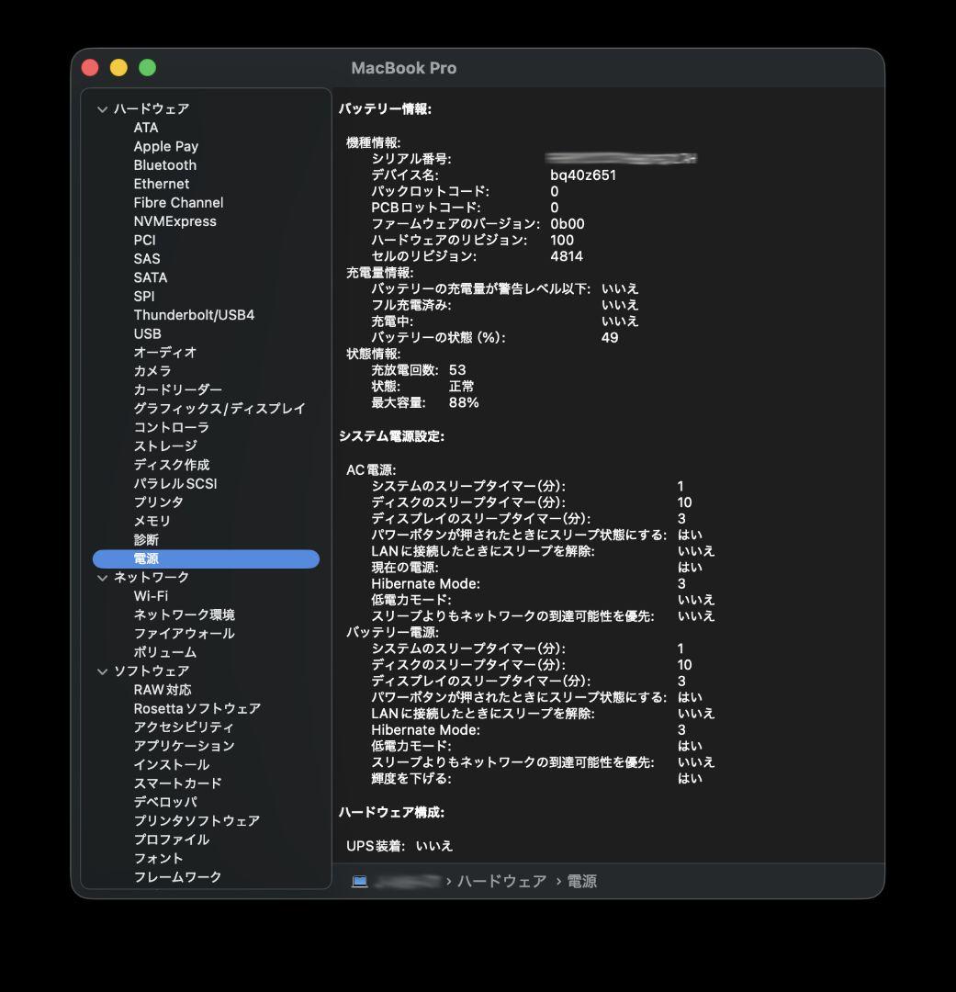
Task: Click ハードウェア in the breadcrumb path
Action: click(x=500, y=880)
